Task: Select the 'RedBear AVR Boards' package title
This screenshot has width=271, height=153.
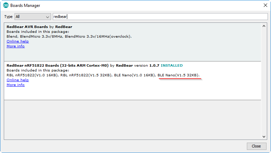Action: click(x=27, y=27)
